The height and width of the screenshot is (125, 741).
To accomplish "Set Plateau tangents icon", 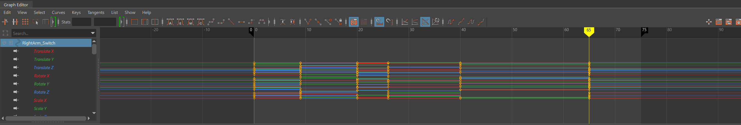I will point(251,22).
